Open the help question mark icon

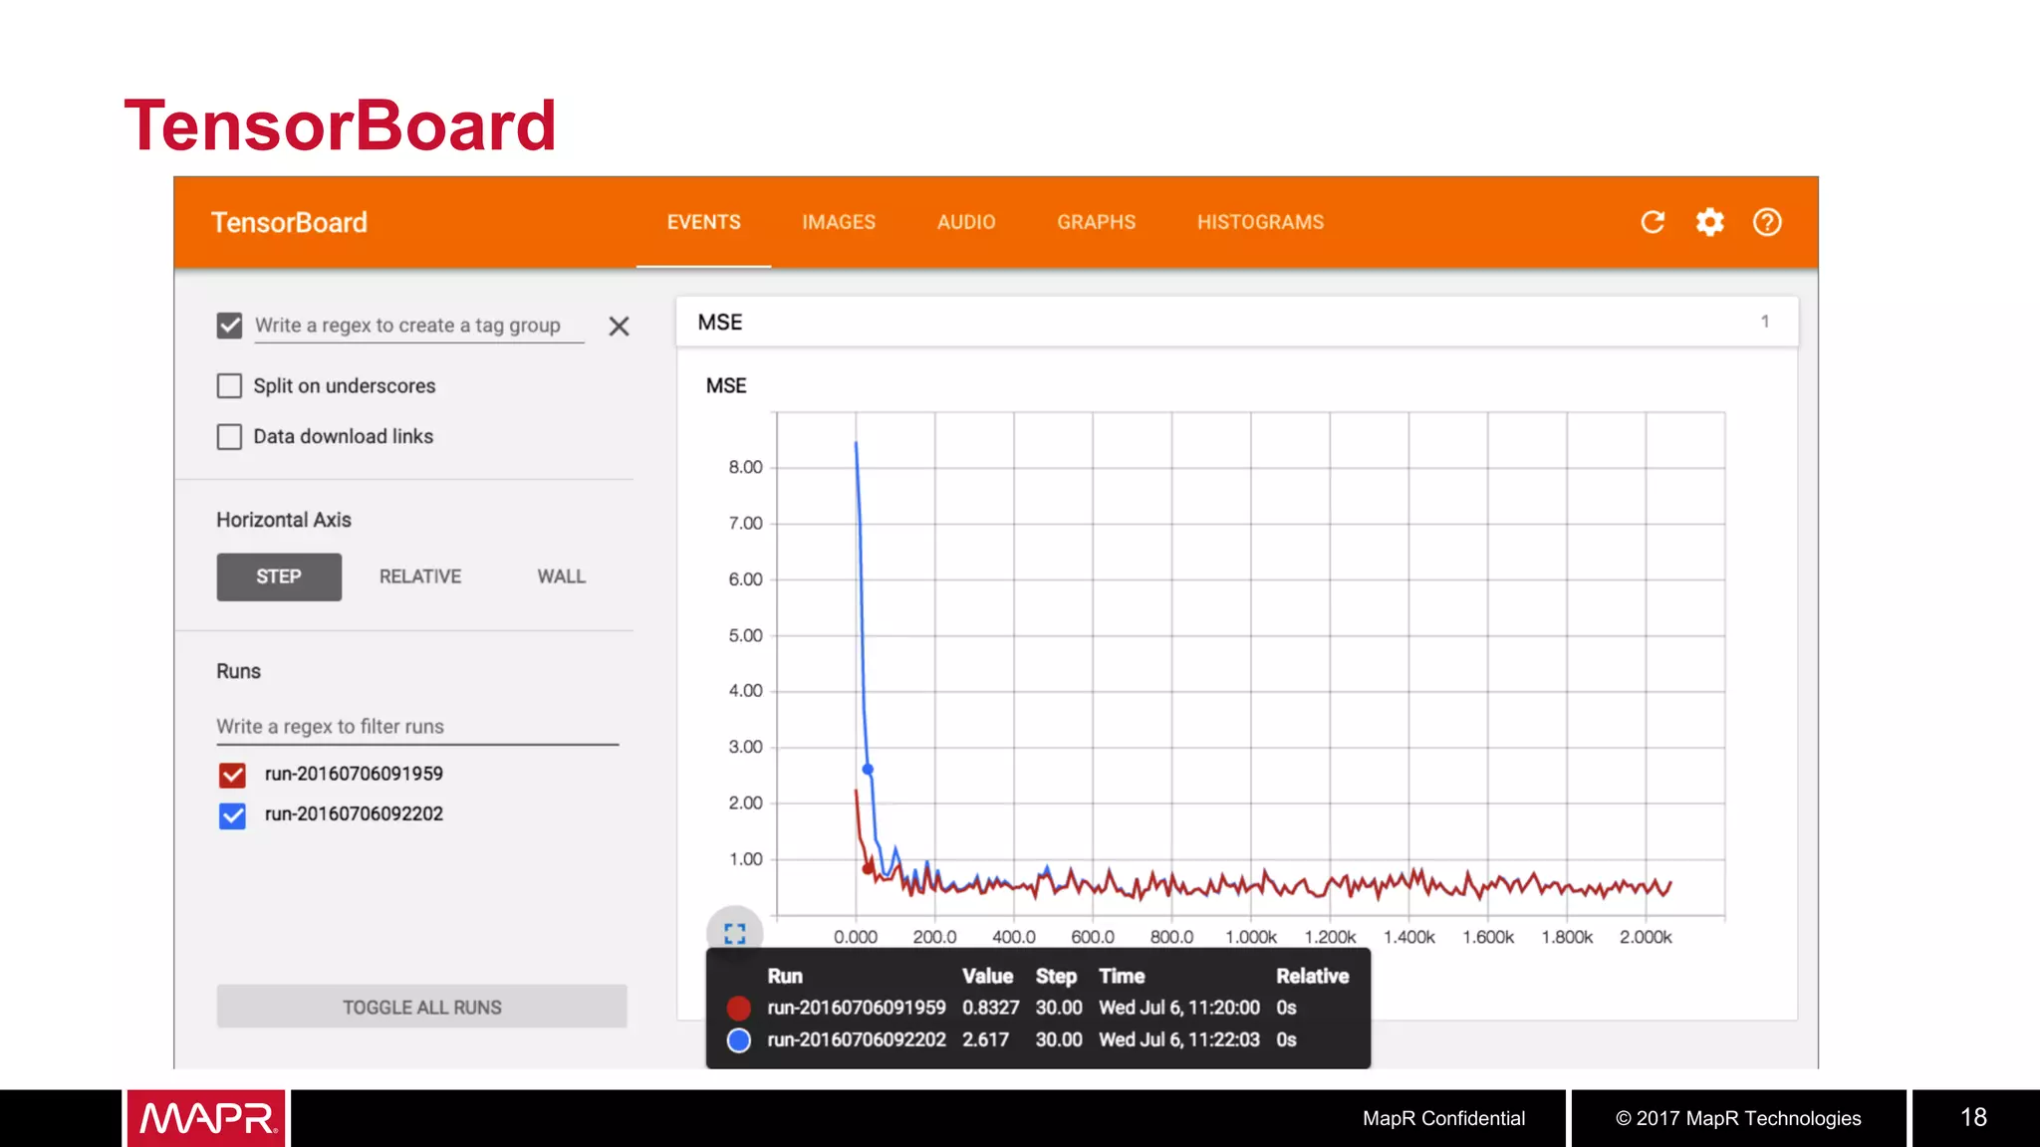1767,222
